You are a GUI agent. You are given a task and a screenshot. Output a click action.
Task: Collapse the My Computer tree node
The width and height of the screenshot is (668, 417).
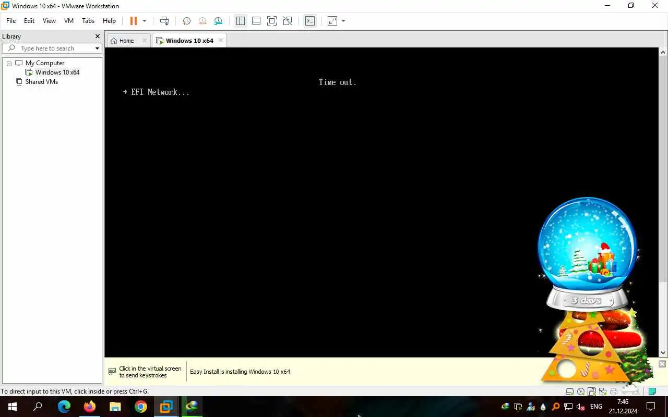9,63
